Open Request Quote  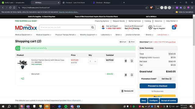(119, 21)
